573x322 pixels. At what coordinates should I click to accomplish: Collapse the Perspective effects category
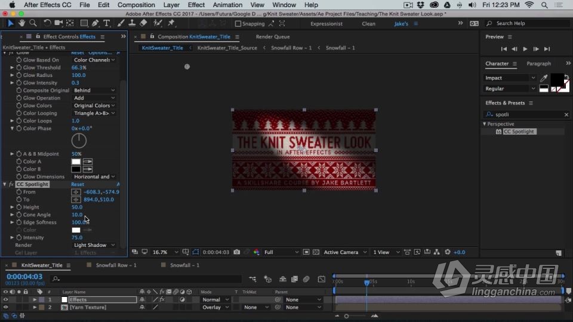pos(485,124)
